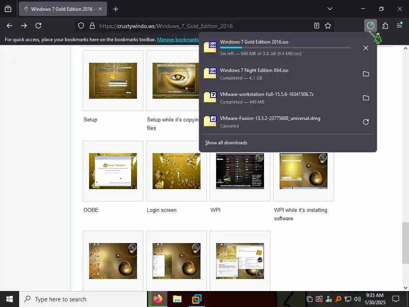The image size is (409, 307).
Task: Click the Night Edition X64.iso file icon
Action: 210,74
